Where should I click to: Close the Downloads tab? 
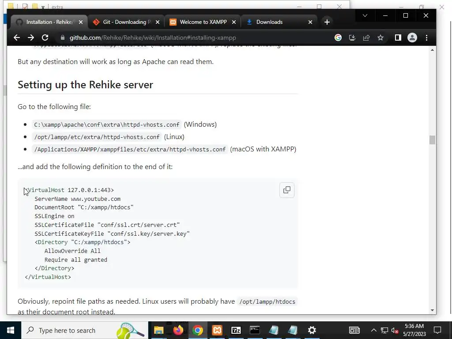(x=310, y=22)
